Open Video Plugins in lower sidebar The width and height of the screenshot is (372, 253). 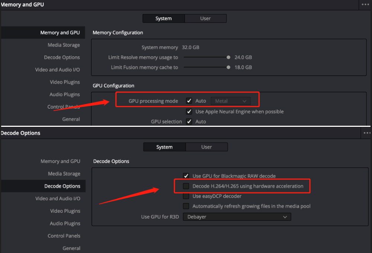[x=65, y=211]
